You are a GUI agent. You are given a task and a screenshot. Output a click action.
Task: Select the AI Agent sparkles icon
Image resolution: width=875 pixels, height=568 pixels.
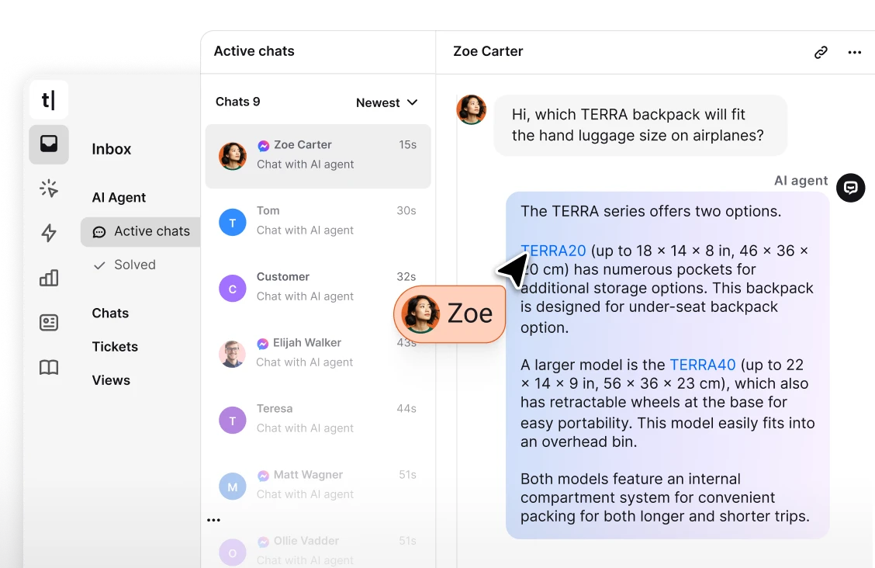(48, 188)
